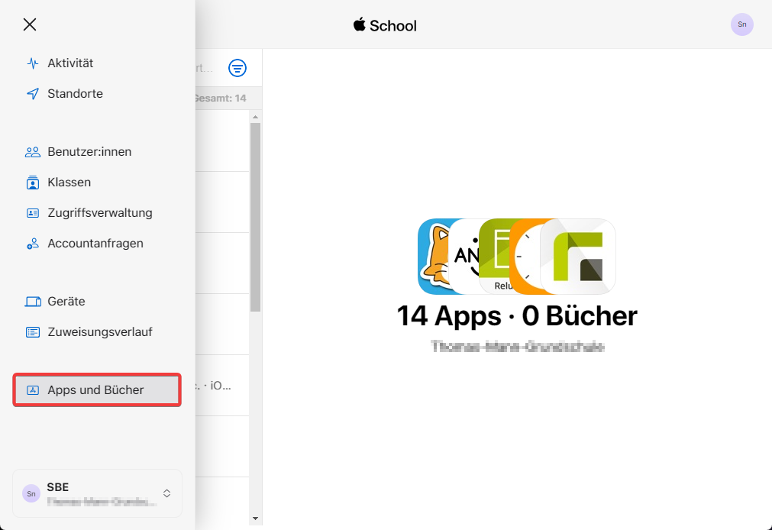Click the SBE organization name
This screenshot has height=530, width=772.
pos(57,487)
